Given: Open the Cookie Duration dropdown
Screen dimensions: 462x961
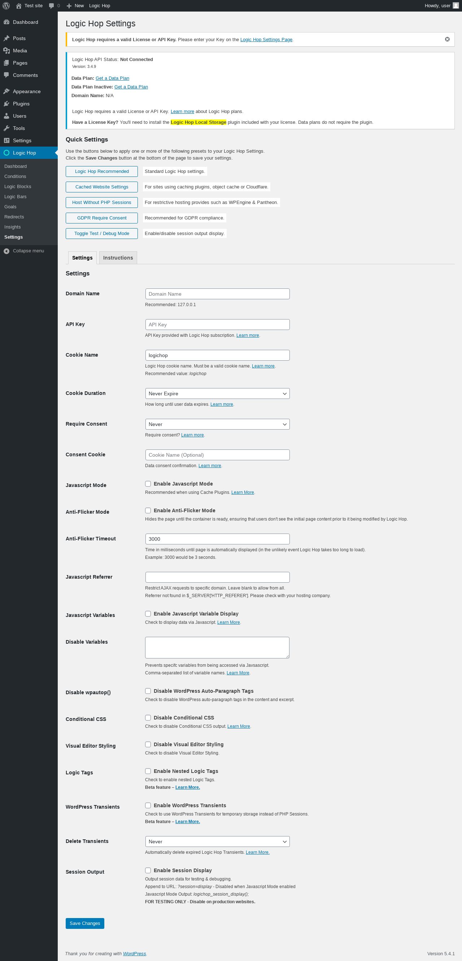Looking at the screenshot, I should point(217,393).
